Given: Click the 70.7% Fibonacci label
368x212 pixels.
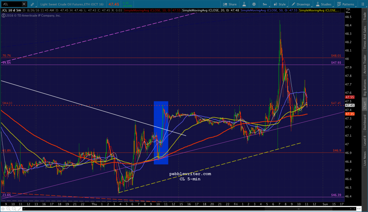Looking at the screenshot, I should click(6, 56).
